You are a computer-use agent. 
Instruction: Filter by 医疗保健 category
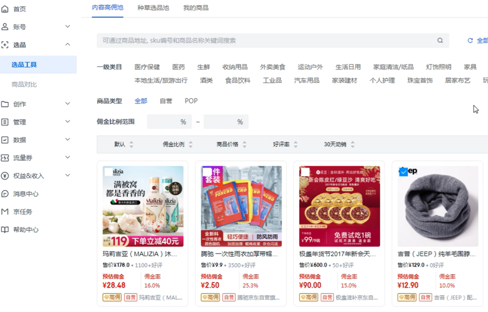click(x=147, y=67)
